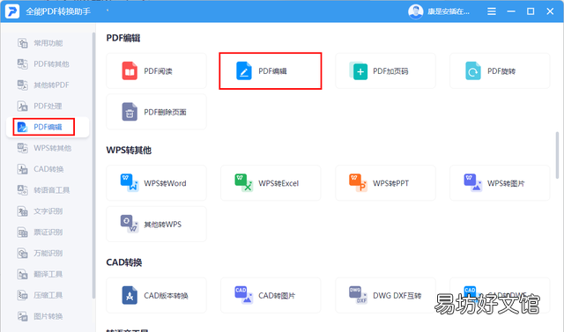Click the 压缩工具 sidebar icon
This screenshot has width=564, height=332.
tap(22, 295)
